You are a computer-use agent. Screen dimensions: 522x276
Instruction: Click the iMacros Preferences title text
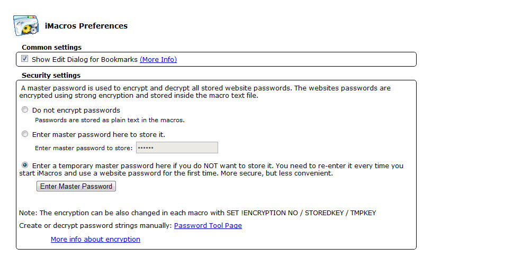[86, 26]
